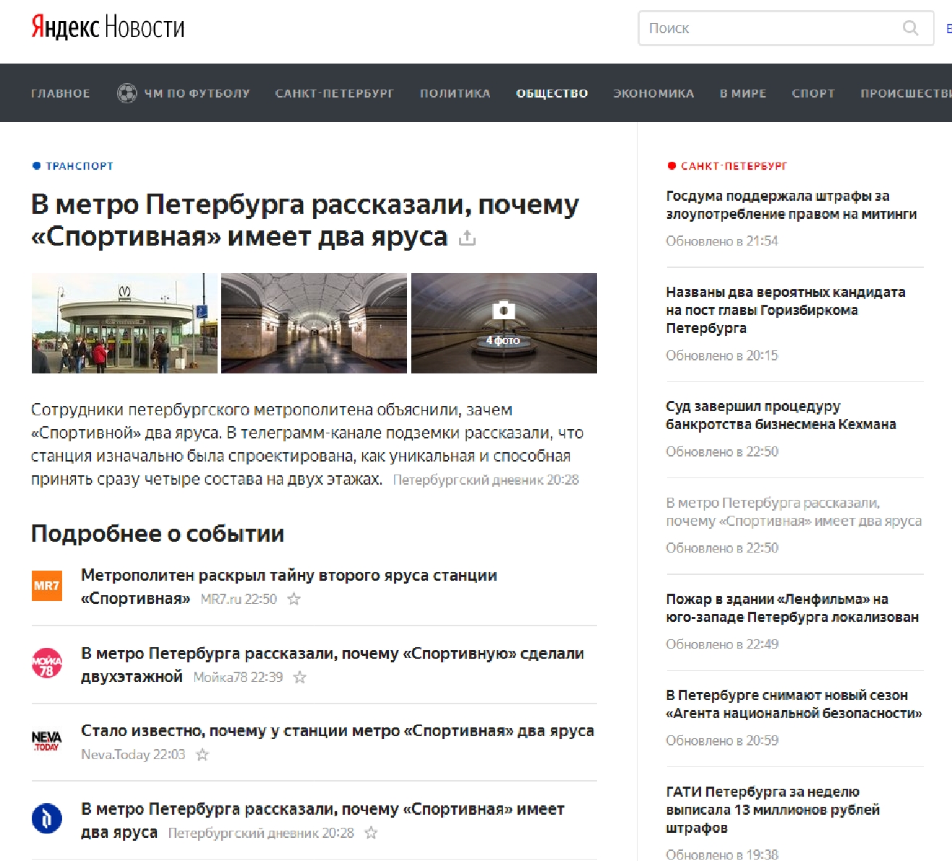The width and height of the screenshot is (952, 861).
Task: Read the Госдума штрафы sidebar story
Action: click(791, 205)
